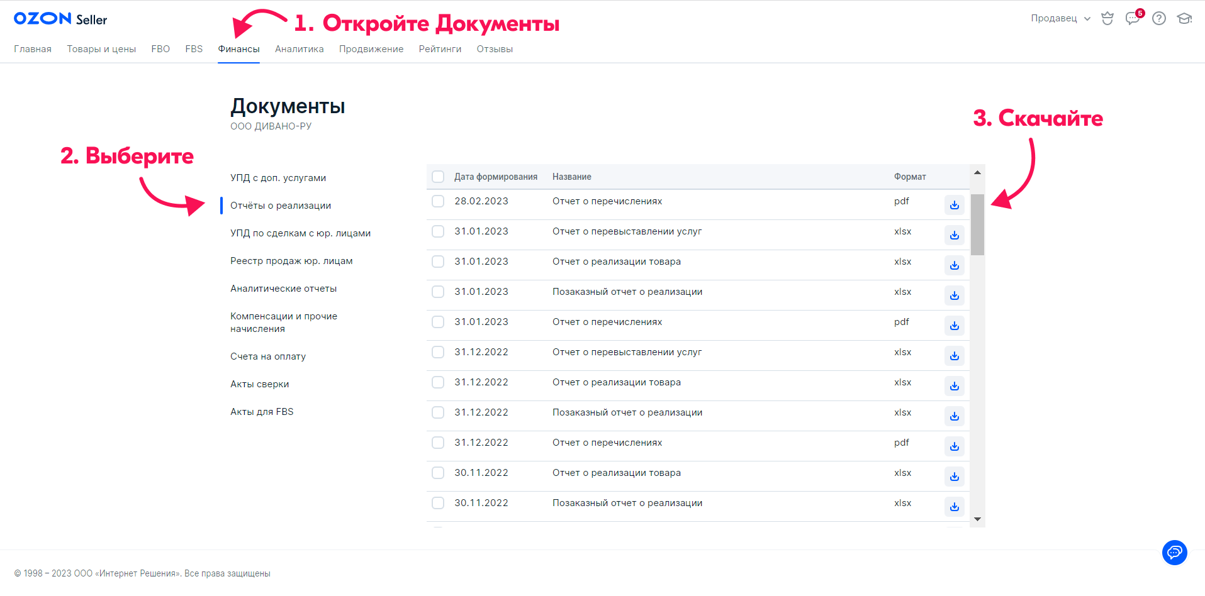
Task: Switch to the Товары и цены tab
Action: [101, 49]
